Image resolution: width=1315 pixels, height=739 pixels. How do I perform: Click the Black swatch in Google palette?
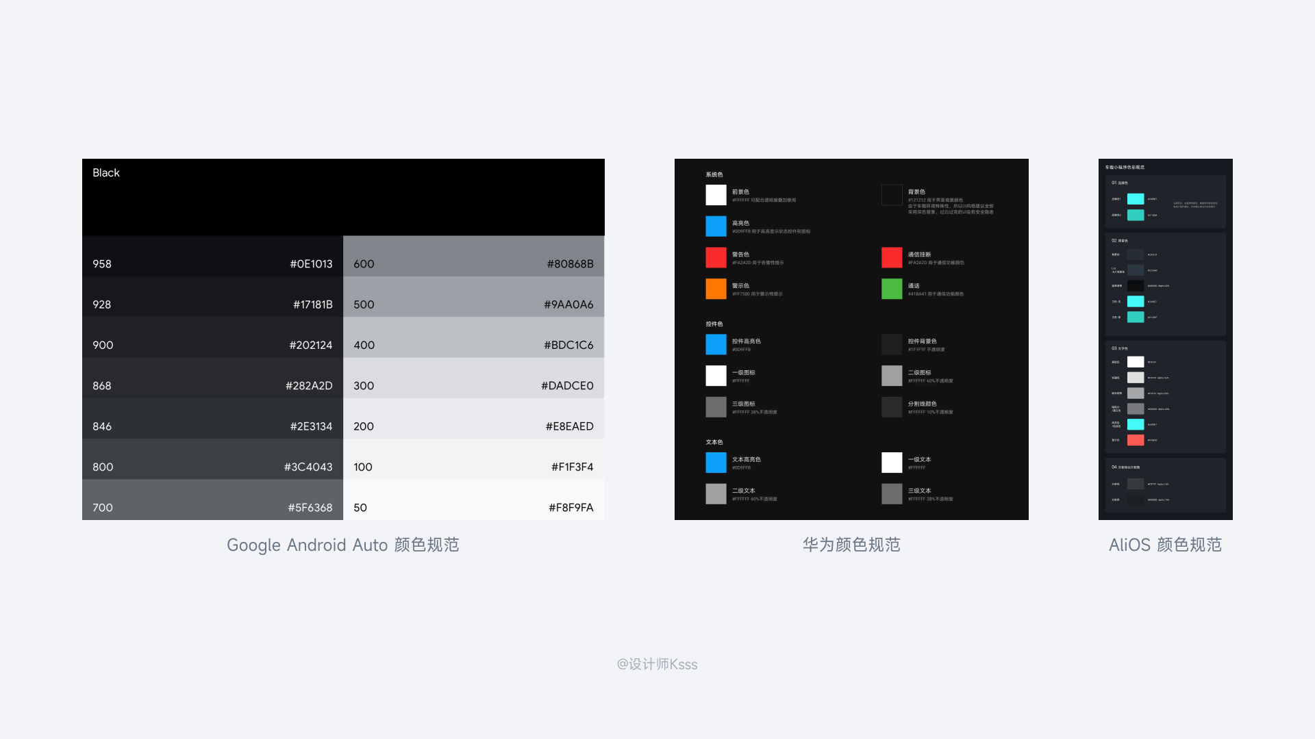343,197
